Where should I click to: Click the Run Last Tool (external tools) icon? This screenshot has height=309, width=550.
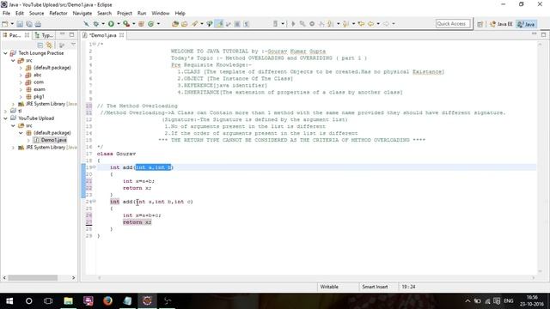coord(126,24)
